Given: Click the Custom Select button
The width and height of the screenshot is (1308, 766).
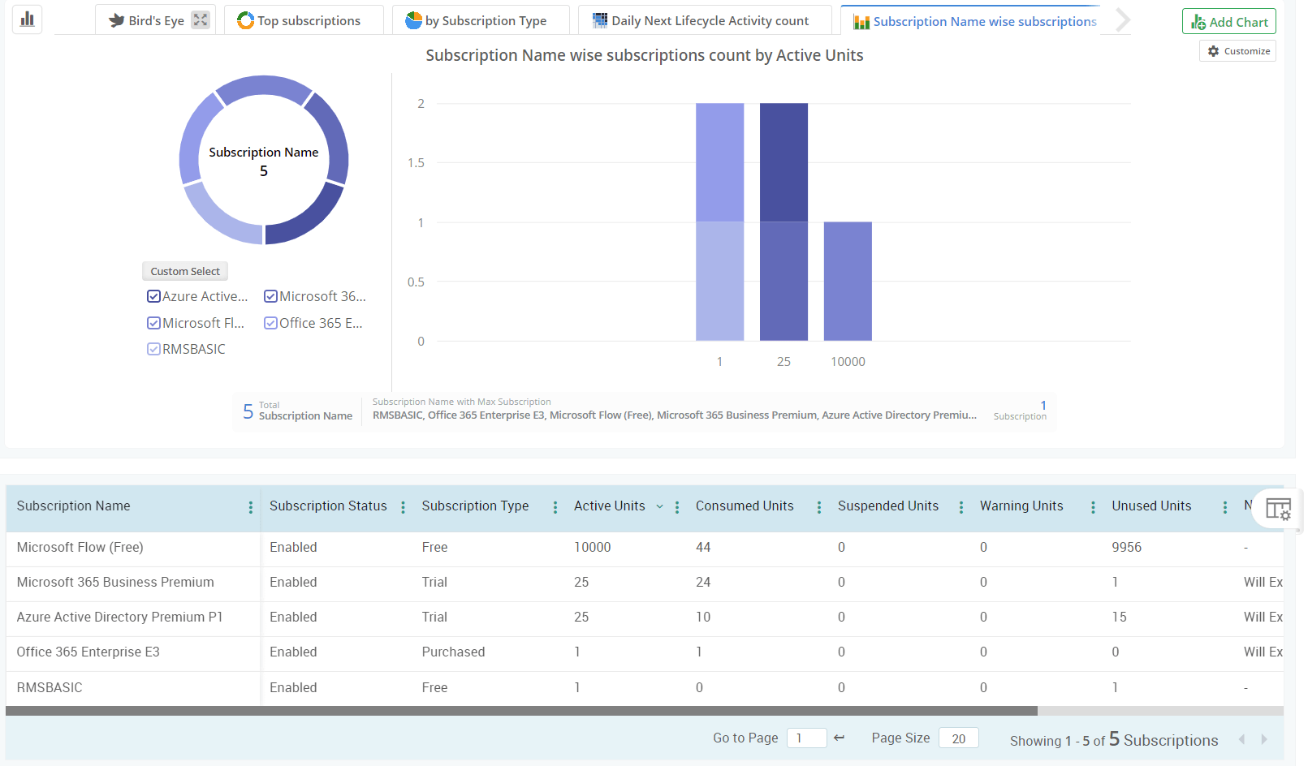Looking at the screenshot, I should pos(184,271).
